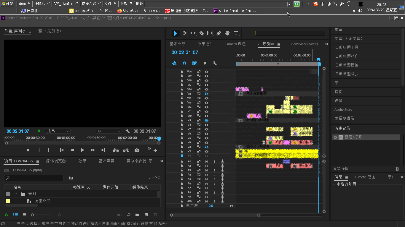Toggle timeline Snap magnet icon

(184, 63)
